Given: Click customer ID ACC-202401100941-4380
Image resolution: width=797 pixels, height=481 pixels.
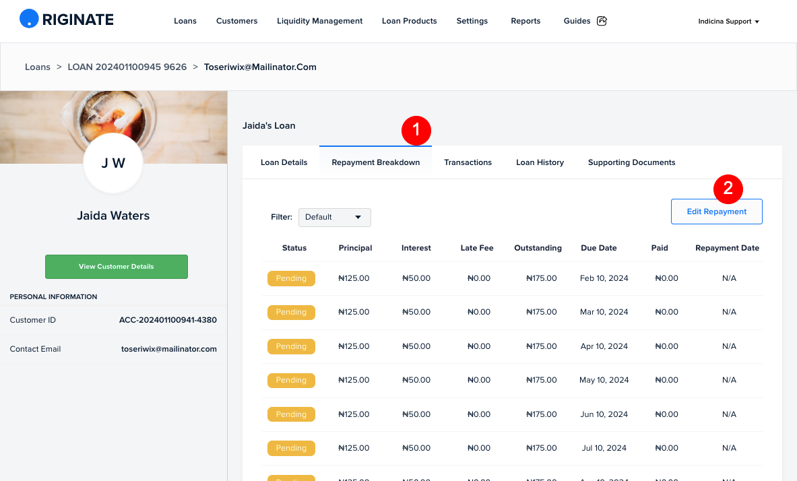Looking at the screenshot, I should pyautogui.click(x=168, y=320).
